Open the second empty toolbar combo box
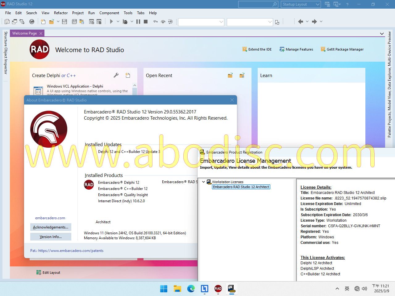This screenshot has width=395, height=296. point(250,22)
